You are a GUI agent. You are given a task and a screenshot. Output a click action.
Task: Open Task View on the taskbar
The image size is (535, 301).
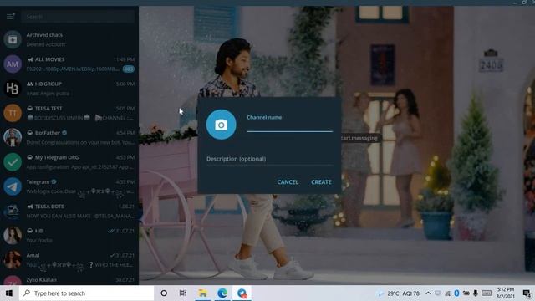(183, 293)
